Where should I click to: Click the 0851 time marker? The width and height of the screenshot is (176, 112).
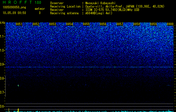click(x=19, y=24)
